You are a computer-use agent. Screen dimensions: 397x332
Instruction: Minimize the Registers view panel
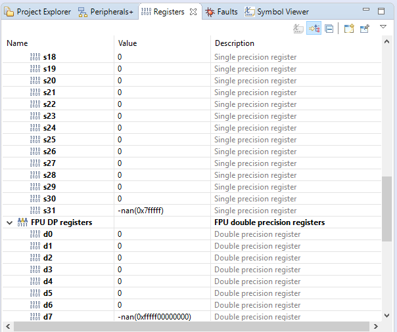tap(366, 9)
